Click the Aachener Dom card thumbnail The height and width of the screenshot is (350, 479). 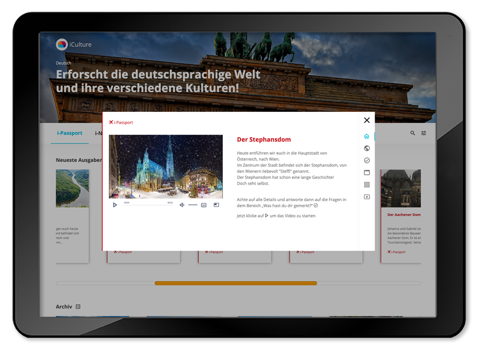click(x=401, y=189)
